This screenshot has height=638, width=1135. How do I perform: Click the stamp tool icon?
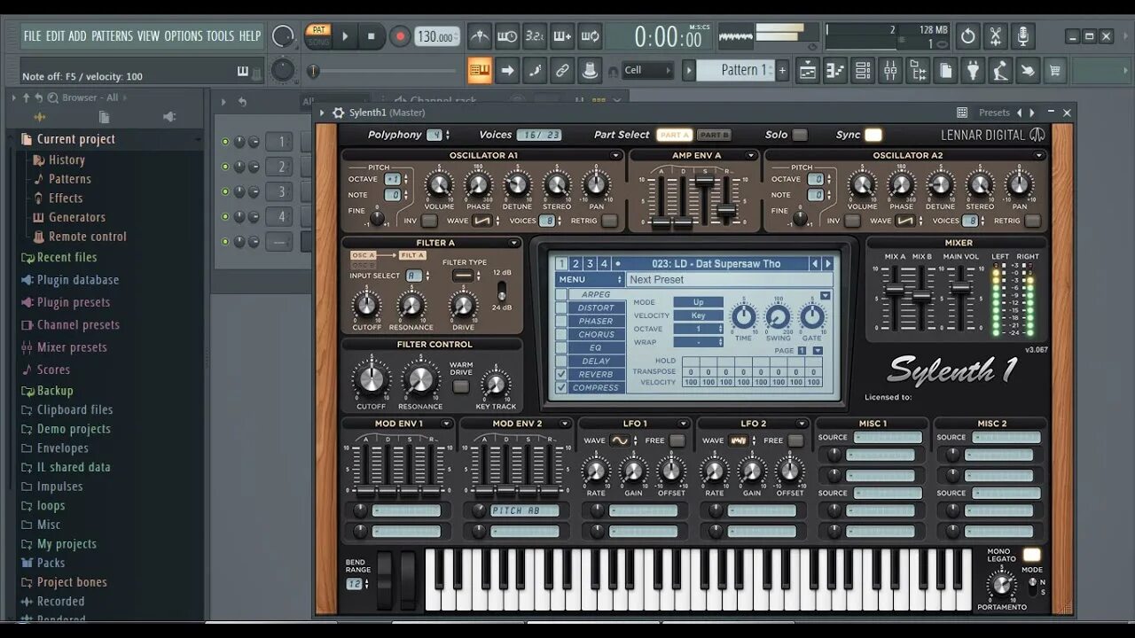coord(590,70)
